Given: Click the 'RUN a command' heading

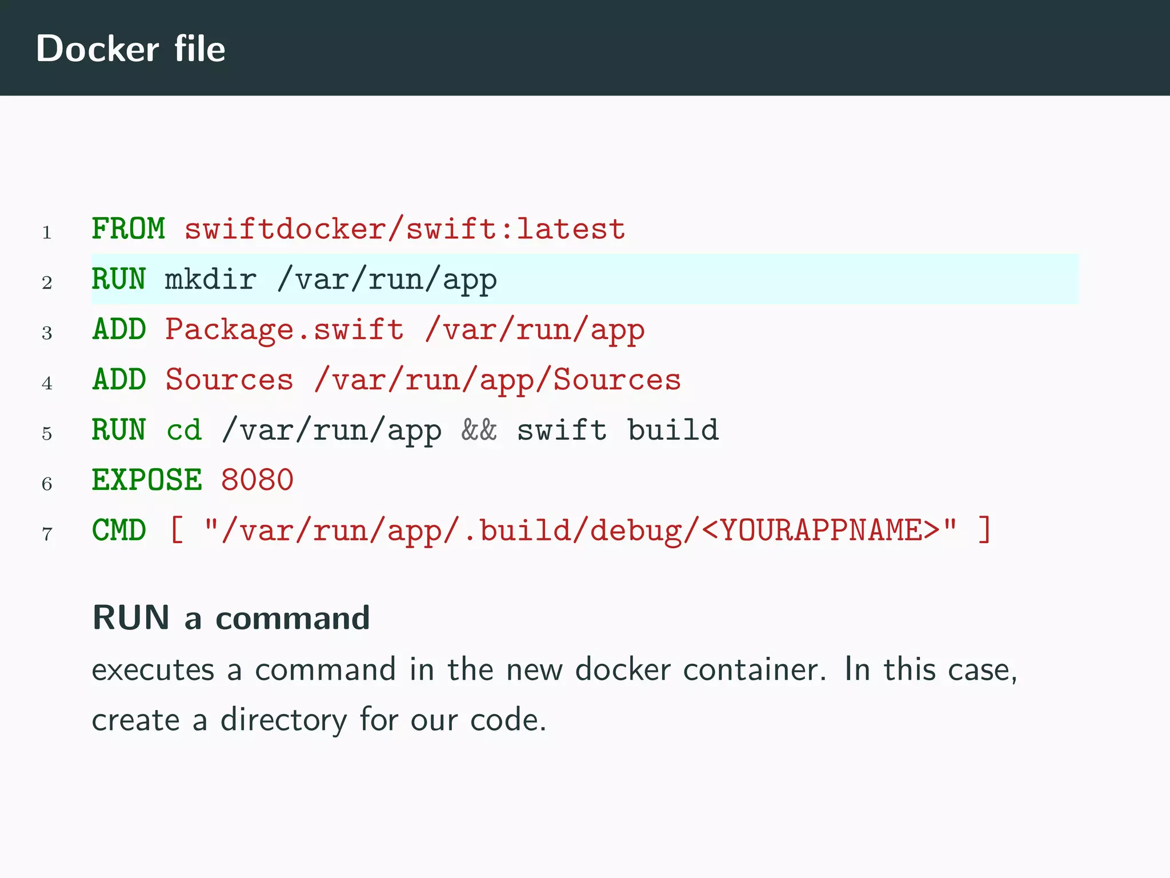Looking at the screenshot, I should (x=231, y=618).
